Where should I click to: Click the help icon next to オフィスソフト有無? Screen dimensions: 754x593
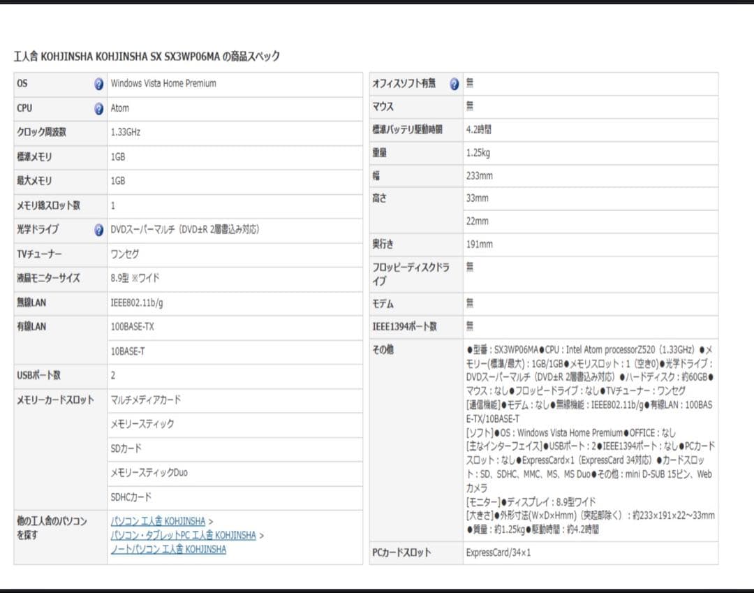pyautogui.click(x=454, y=83)
